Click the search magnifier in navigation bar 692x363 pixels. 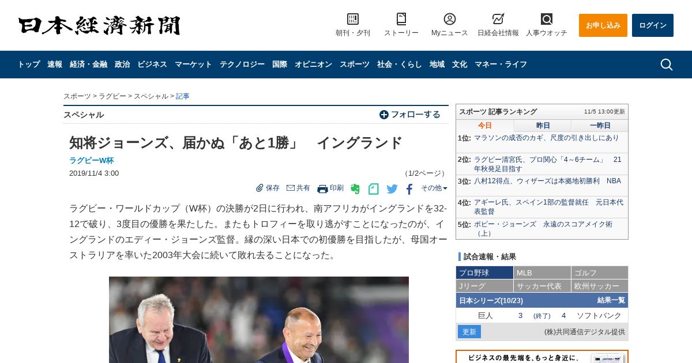click(x=667, y=65)
